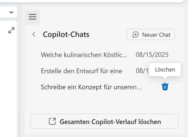
Task: Click the Copilot-Chats panel heading
Action: click(66, 34)
